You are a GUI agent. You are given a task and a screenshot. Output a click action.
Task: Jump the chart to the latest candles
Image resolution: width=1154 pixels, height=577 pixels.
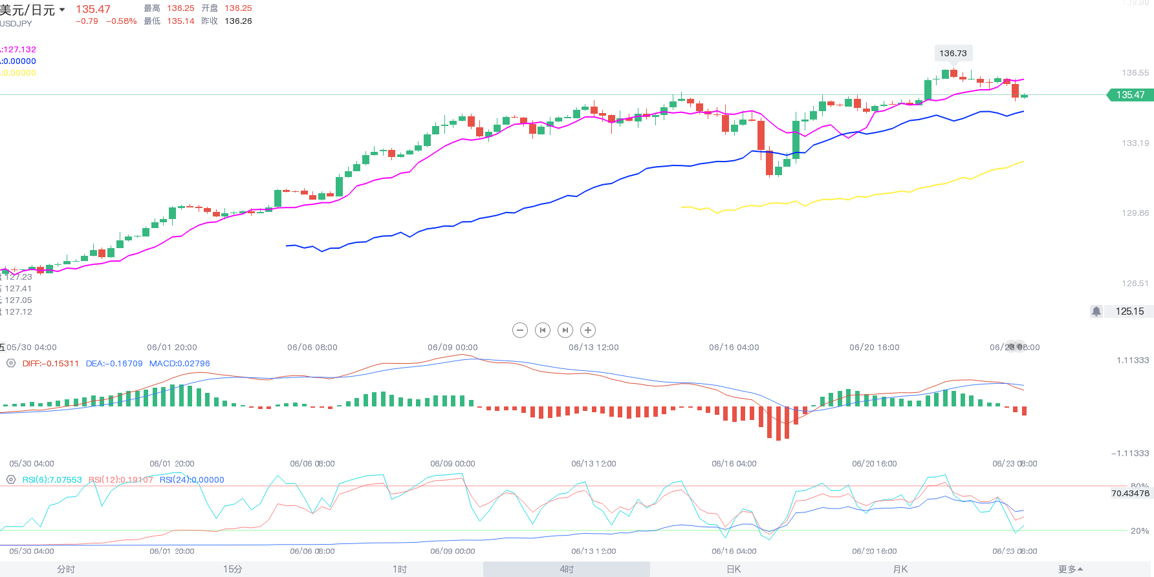(565, 330)
